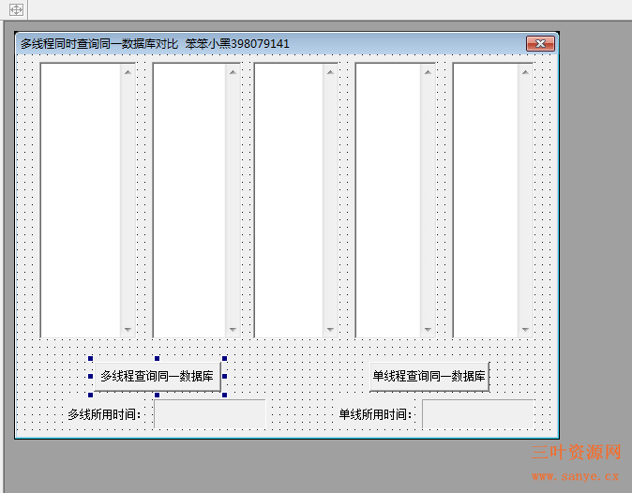The height and width of the screenshot is (493, 632).
Task: Click the 单线程查询同一数据库 button
Action: point(429,377)
